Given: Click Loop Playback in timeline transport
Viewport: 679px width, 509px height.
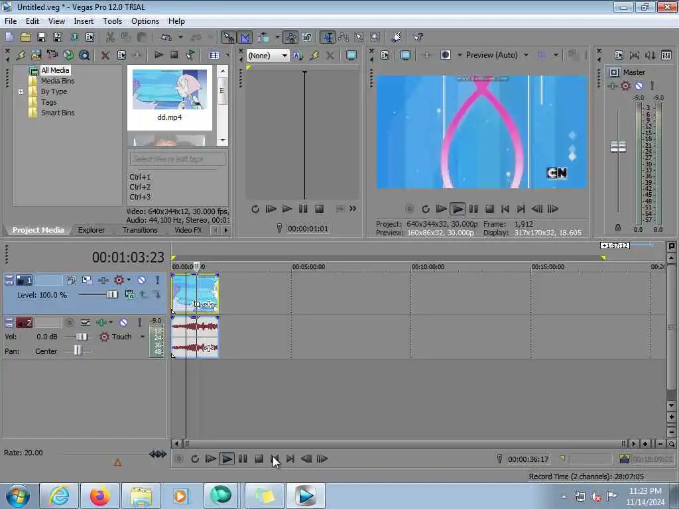Looking at the screenshot, I should (195, 459).
